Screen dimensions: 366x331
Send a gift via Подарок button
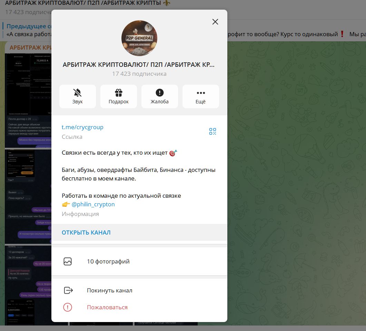pyautogui.click(x=119, y=96)
